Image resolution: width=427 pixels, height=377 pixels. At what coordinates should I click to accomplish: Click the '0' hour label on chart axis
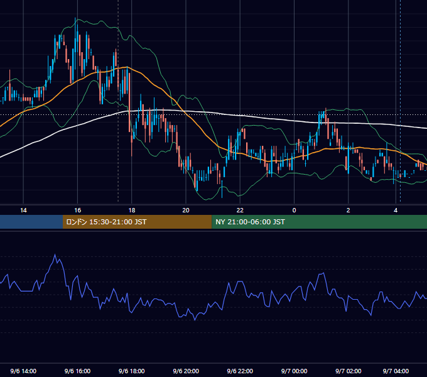point(294,210)
